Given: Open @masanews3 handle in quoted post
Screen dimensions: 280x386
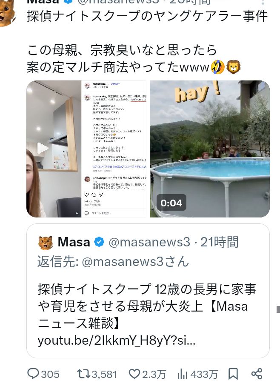Looking at the screenshot, I should tap(149, 242).
